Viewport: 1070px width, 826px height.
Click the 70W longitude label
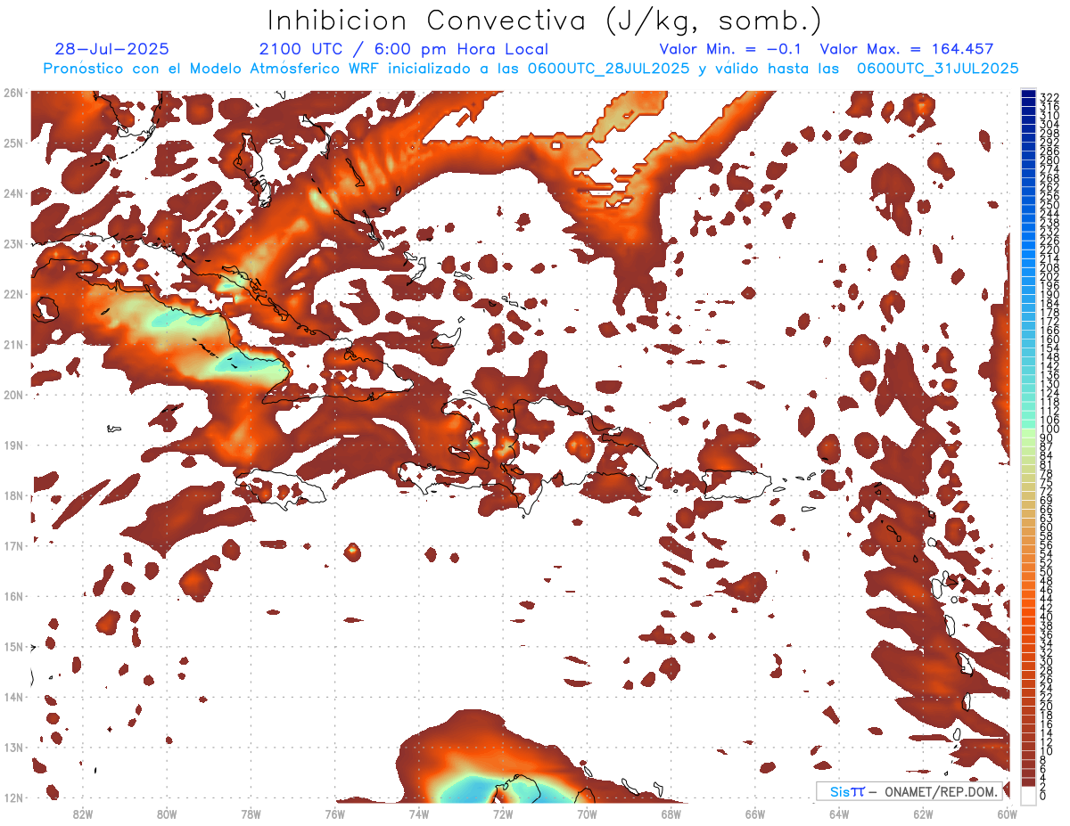tap(587, 814)
